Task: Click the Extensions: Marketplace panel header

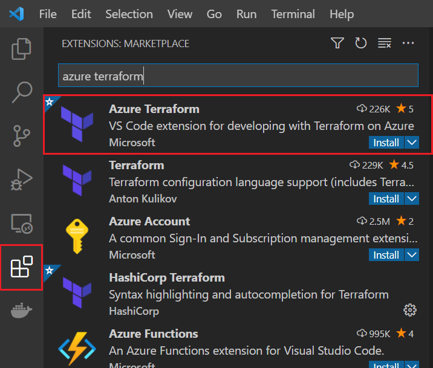Action: (x=125, y=44)
